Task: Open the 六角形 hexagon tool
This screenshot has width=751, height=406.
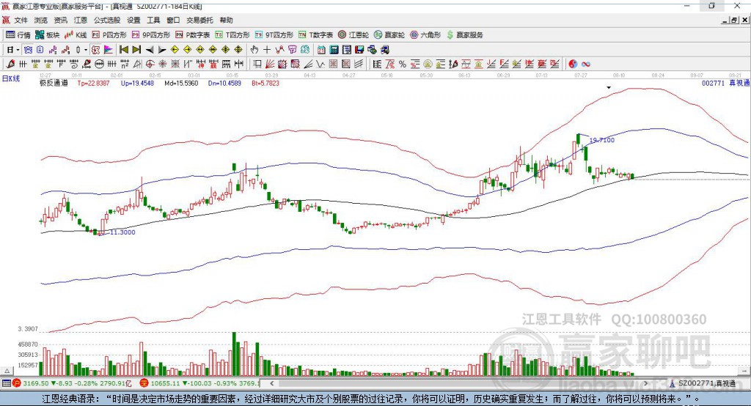Action: tap(425, 35)
